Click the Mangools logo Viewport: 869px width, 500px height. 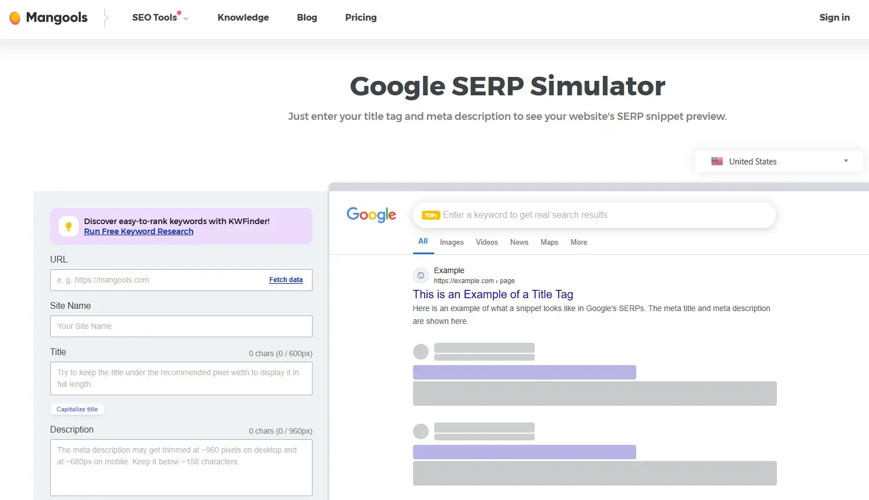tap(47, 17)
